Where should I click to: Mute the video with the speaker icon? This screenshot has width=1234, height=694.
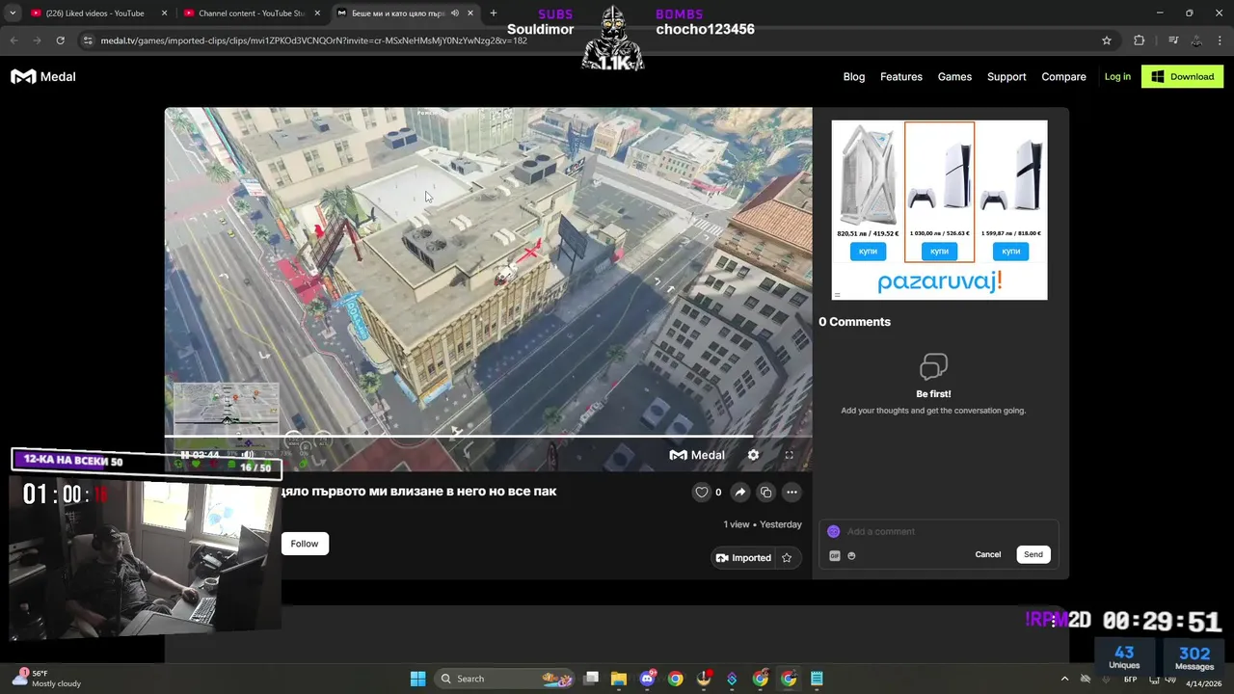pos(248,455)
